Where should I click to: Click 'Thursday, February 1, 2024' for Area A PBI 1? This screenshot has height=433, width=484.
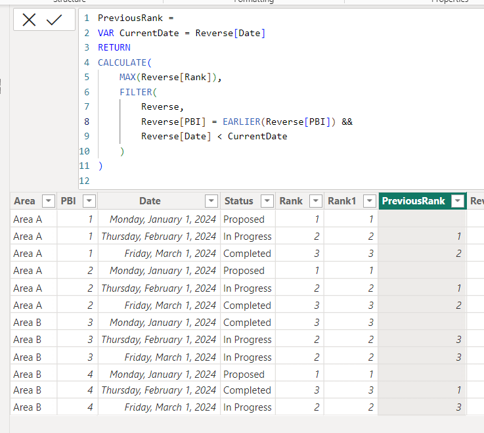point(159,237)
